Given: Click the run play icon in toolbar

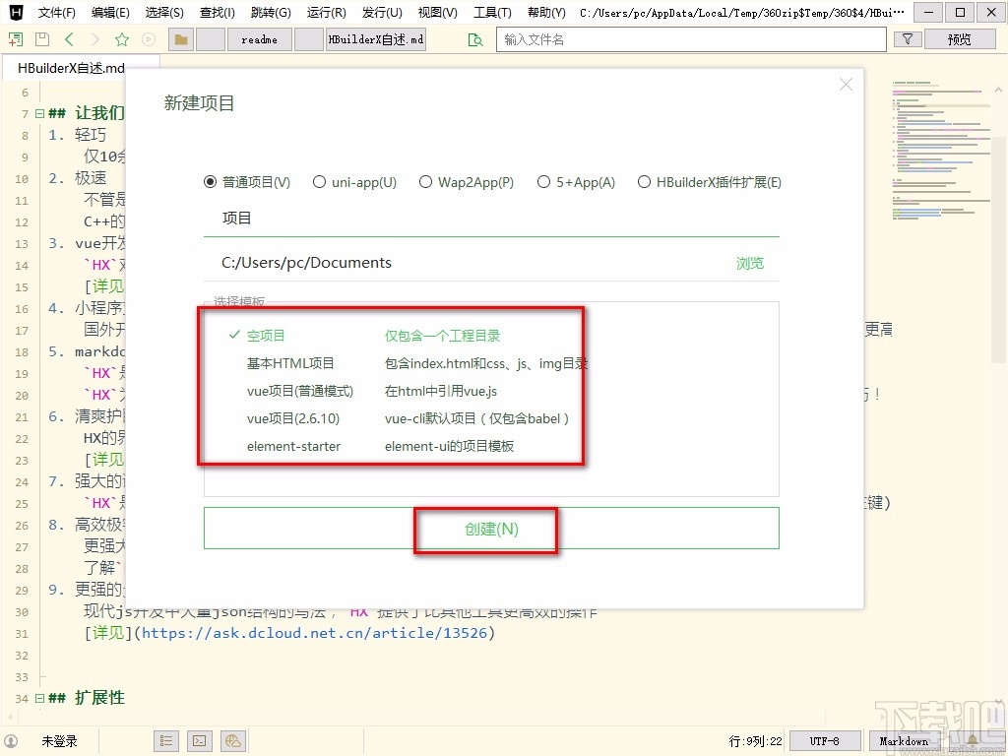Looking at the screenshot, I should [x=149, y=39].
